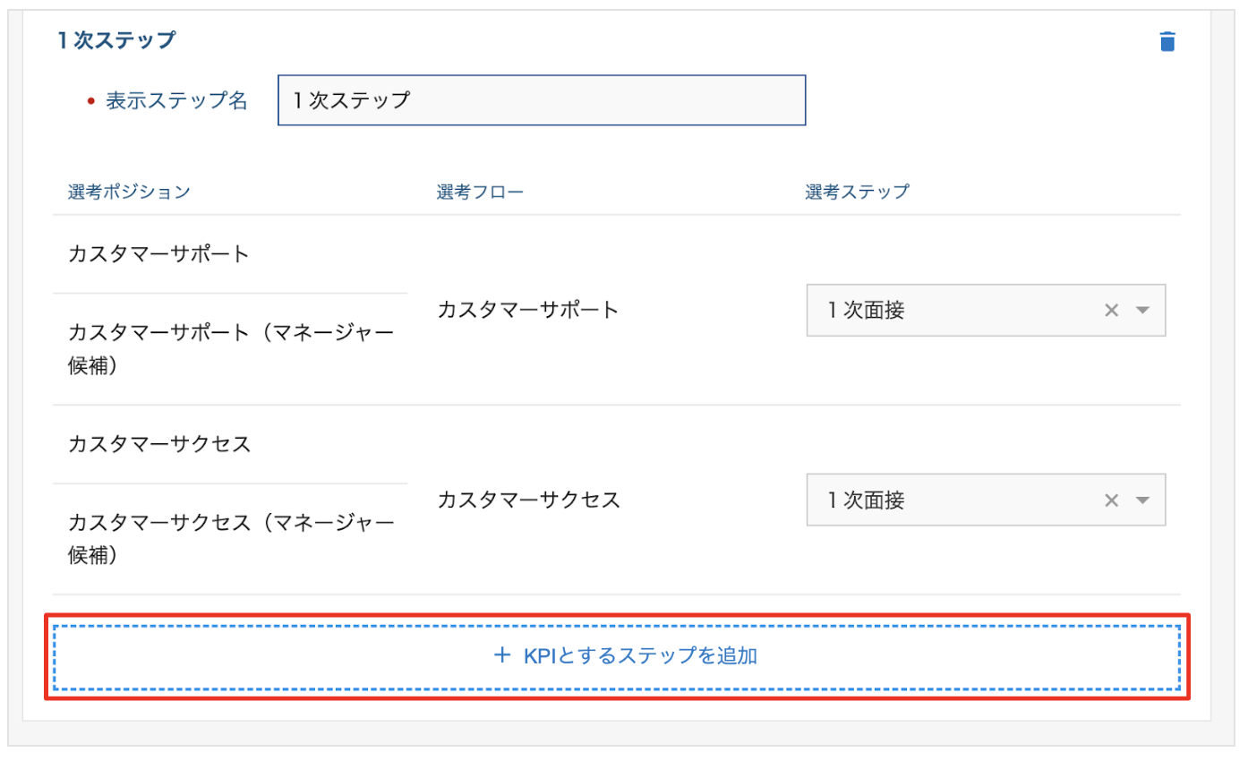Open the 選考ステップ combo box for カスタマーサポート flow
1248x761 pixels.
(986, 311)
